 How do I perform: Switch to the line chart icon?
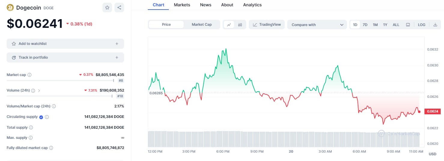(229, 25)
